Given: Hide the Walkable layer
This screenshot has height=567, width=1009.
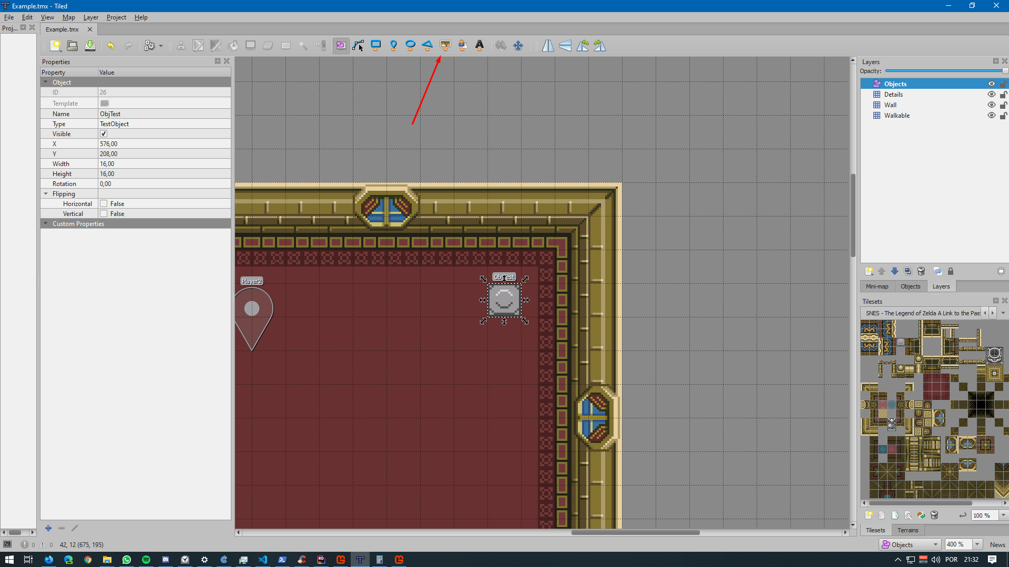Looking at the screenshot, I should pyautogui.click(x=991, y=116).
